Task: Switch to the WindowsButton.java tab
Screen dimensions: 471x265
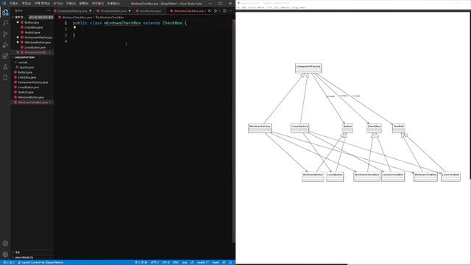Action: 113,11
